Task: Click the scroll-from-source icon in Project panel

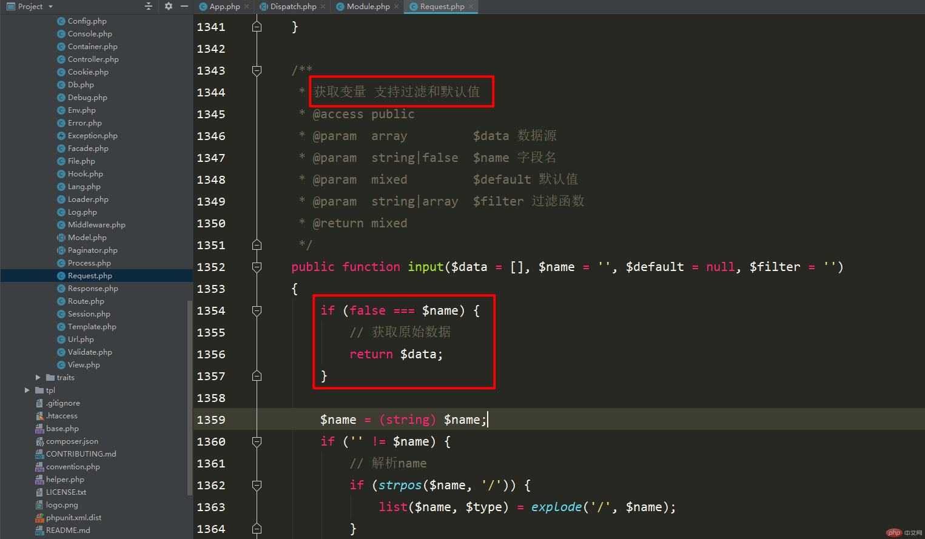Action: coord(149,6)
